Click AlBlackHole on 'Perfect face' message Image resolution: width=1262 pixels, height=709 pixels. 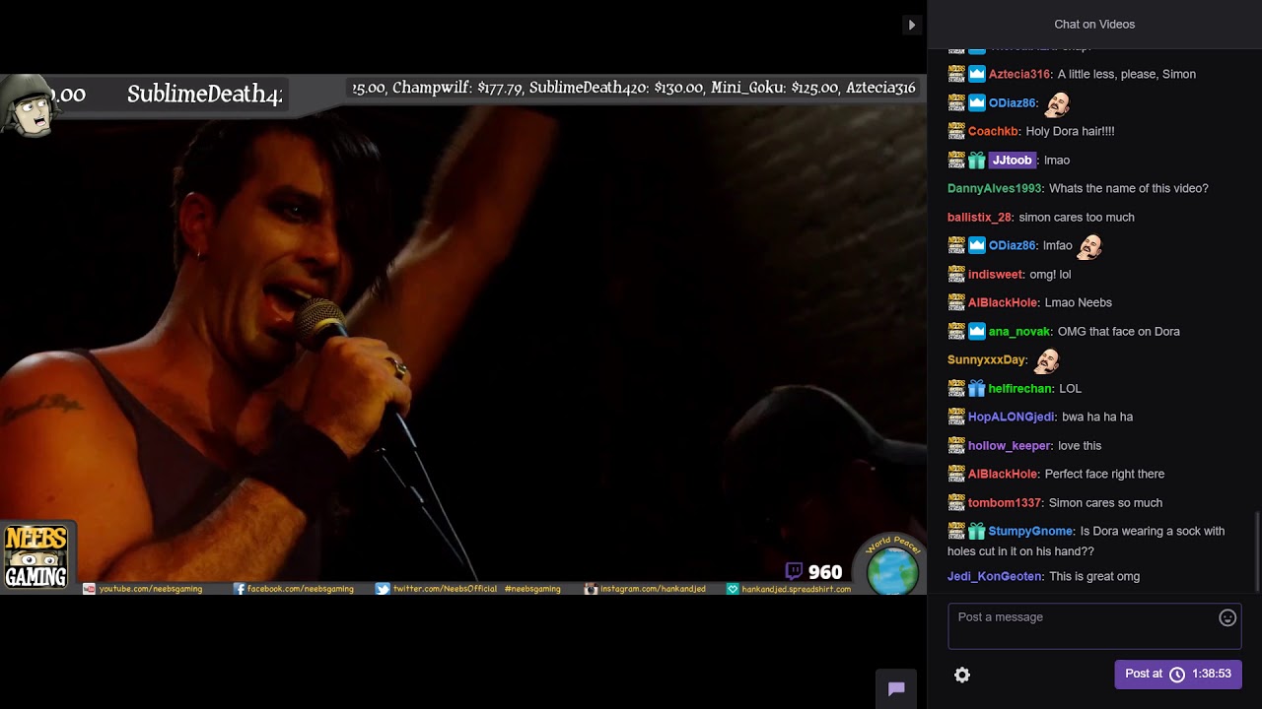[x=1003, y=474]
